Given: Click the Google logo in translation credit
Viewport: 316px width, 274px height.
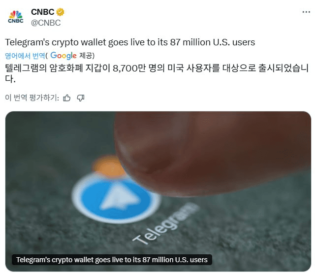Looking at the screenshot, I should [63, 56].
